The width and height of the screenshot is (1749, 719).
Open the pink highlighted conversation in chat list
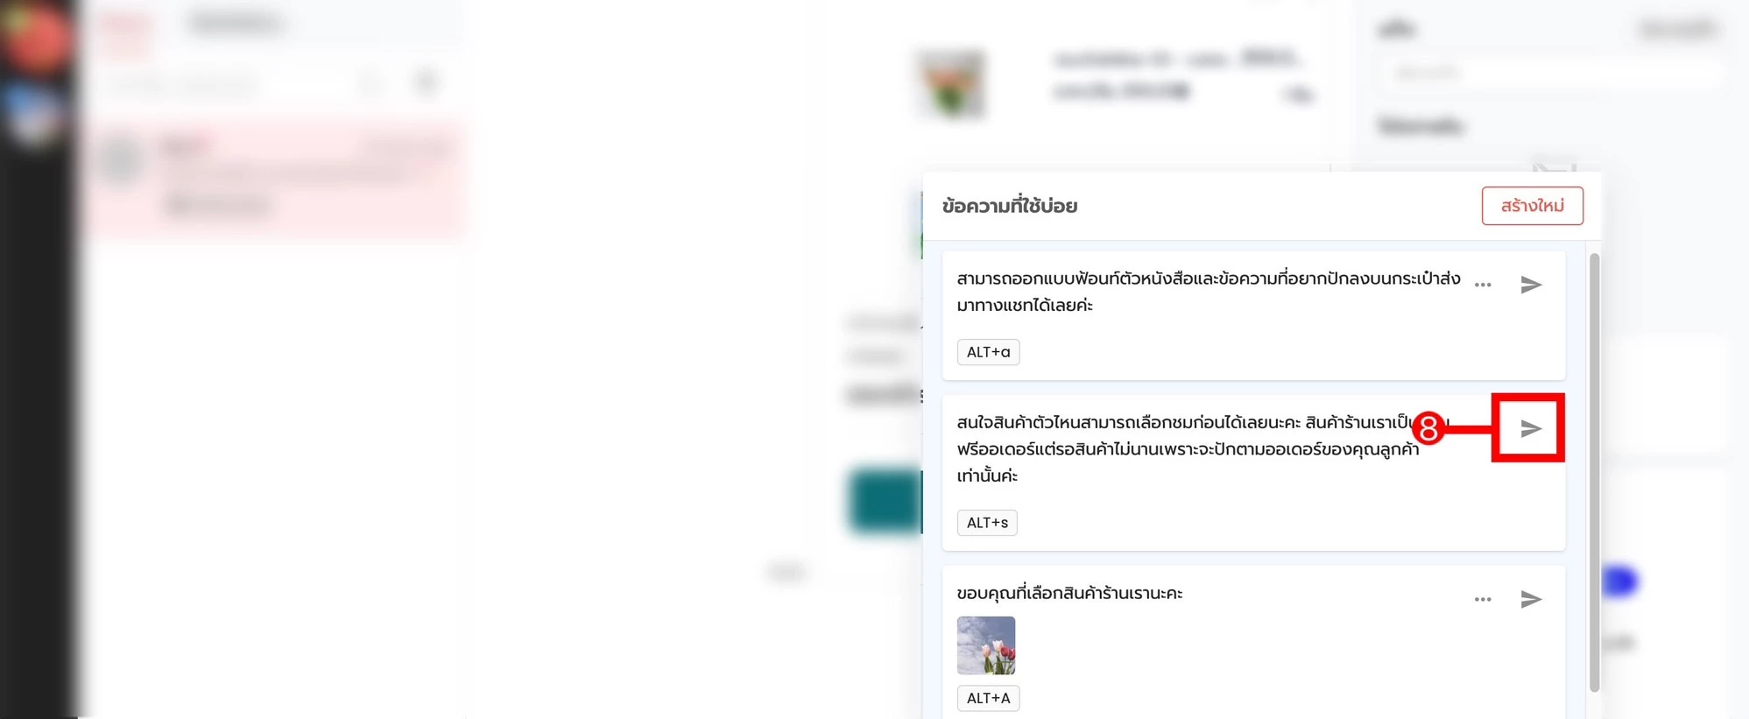pyautogui.click(x=278, y=179)
